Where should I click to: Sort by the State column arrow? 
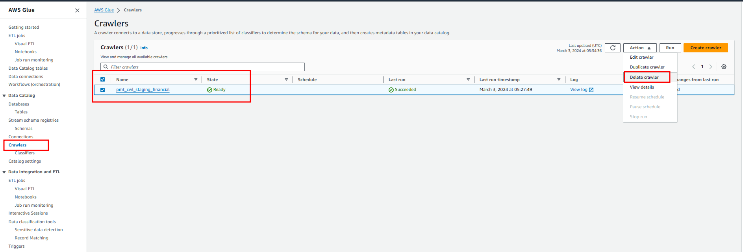pos(286,80)
